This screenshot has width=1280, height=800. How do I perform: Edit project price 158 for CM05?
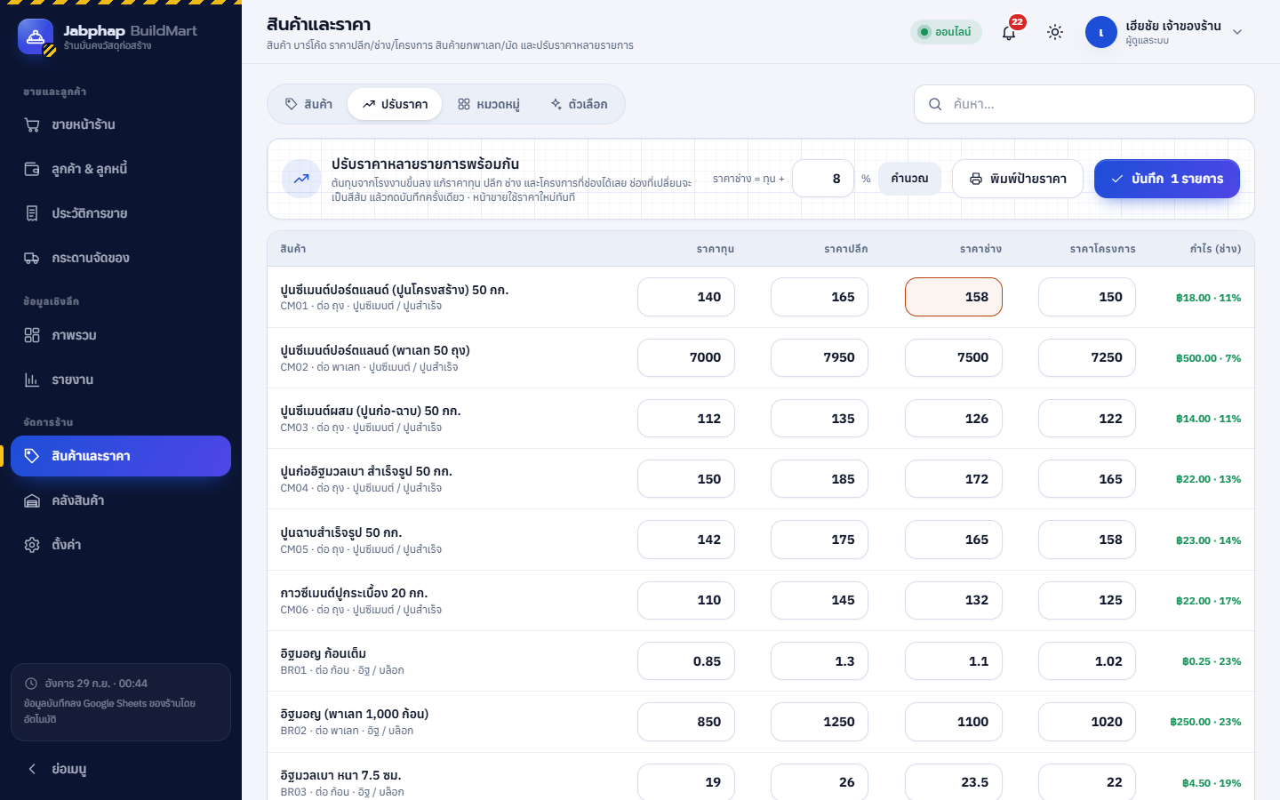coord(1087,540)
